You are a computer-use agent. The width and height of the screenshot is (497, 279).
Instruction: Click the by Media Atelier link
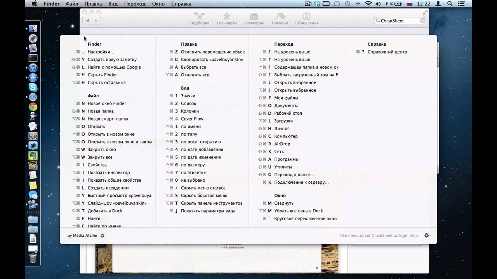83,236
